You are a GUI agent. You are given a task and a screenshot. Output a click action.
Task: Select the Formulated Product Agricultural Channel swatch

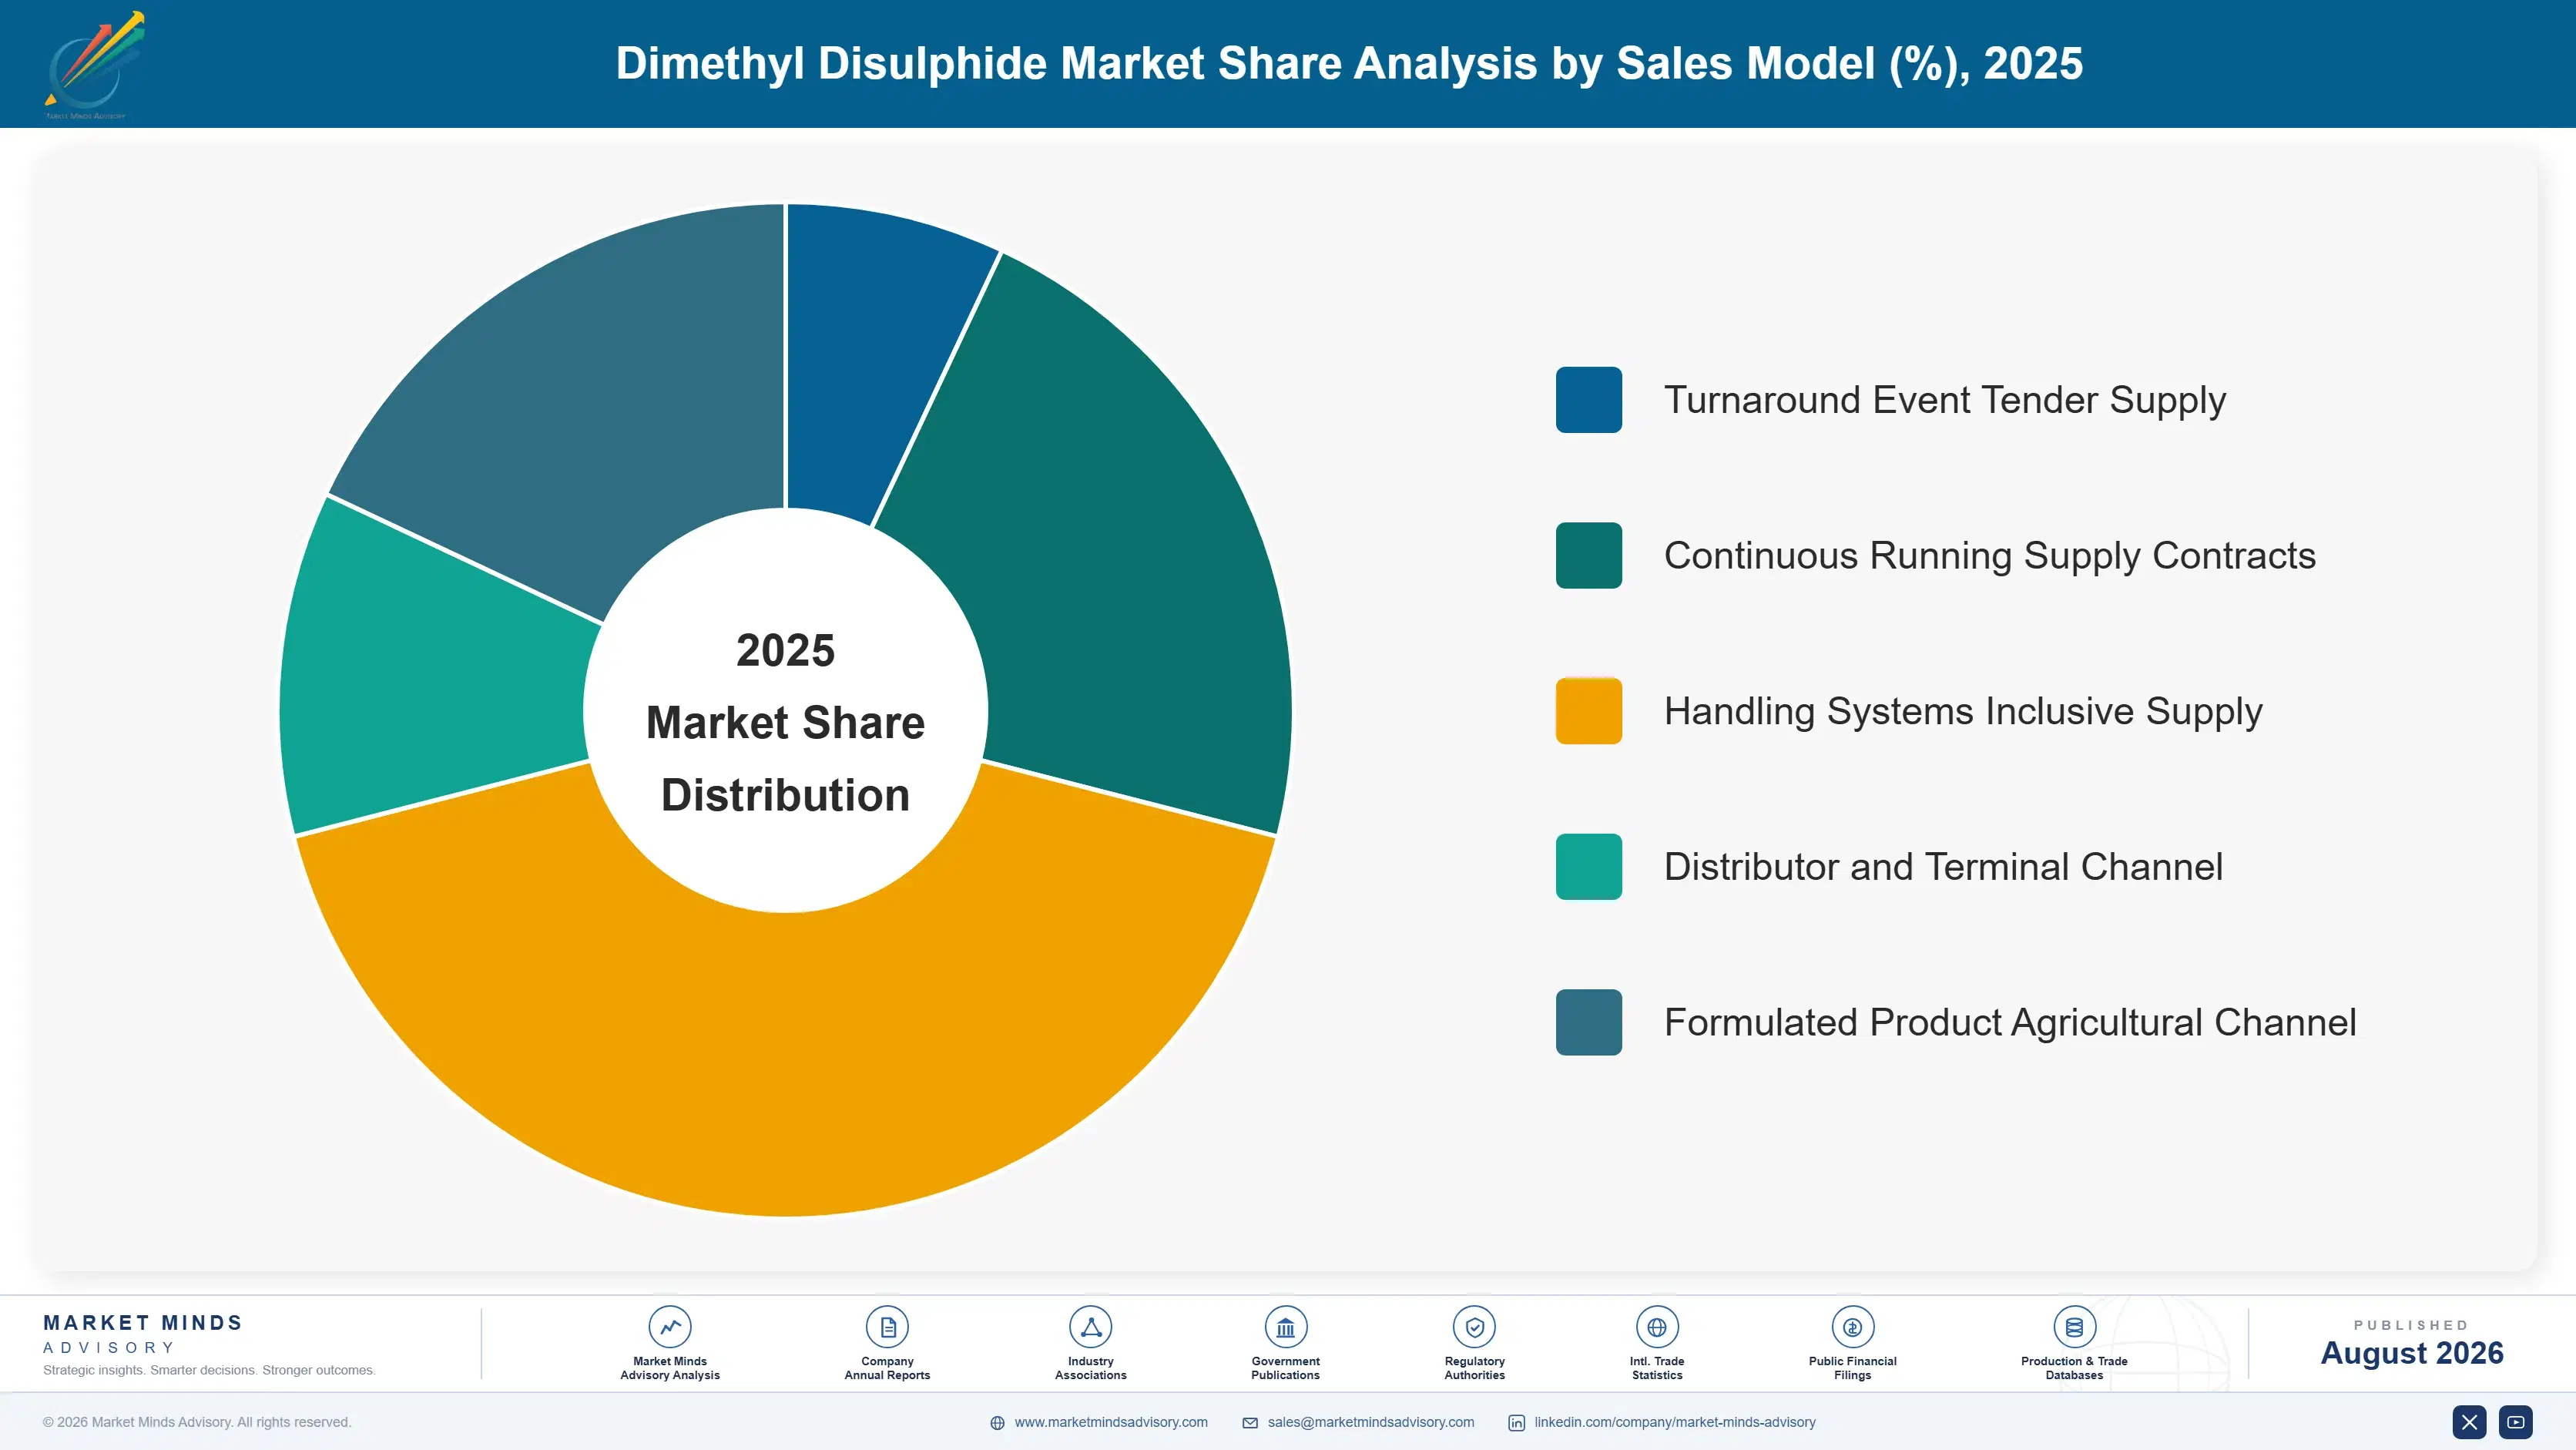1589,1022
